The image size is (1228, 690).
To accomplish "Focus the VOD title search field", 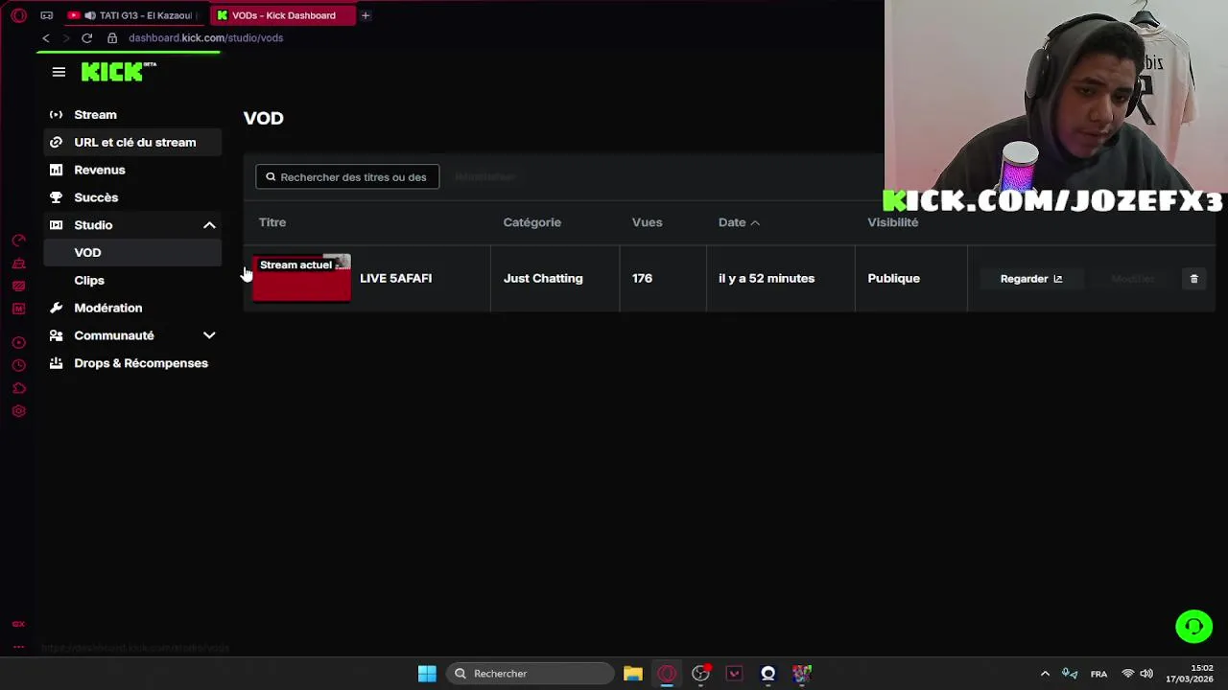I will click(x=347, y=177).
